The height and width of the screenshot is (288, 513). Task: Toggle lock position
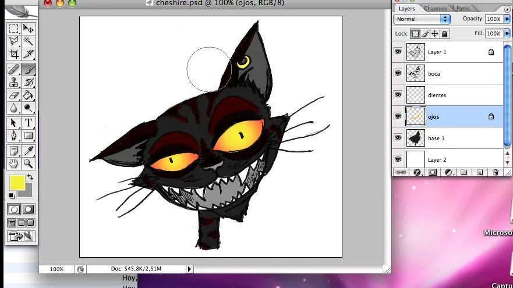435,34
